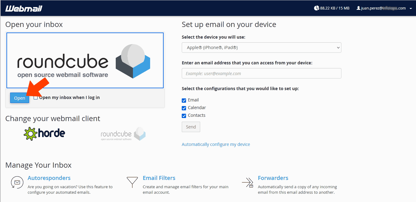Screen dimensions: 416x202
Task: Click the Webmail logo
Action: click(24, 8)
